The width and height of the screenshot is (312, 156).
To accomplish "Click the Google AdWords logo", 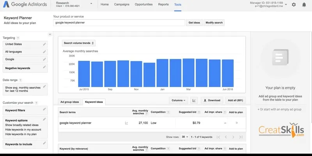I will coord(25,4).
